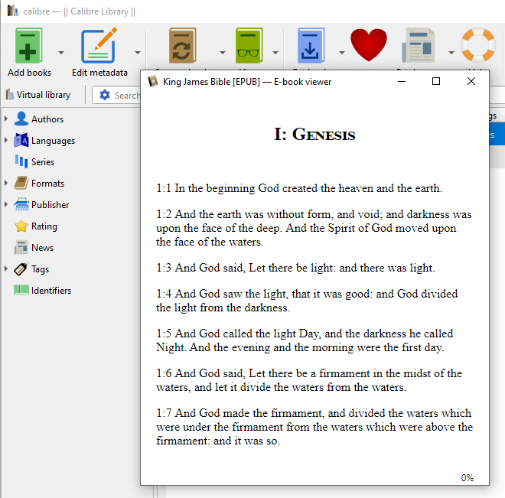505x498 pixels.
Task: Select the News category
Action: click(x=42, y=248)
